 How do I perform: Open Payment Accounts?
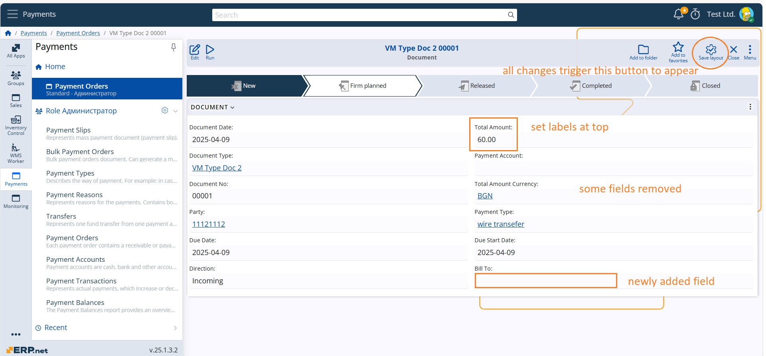tap(112, 263)
